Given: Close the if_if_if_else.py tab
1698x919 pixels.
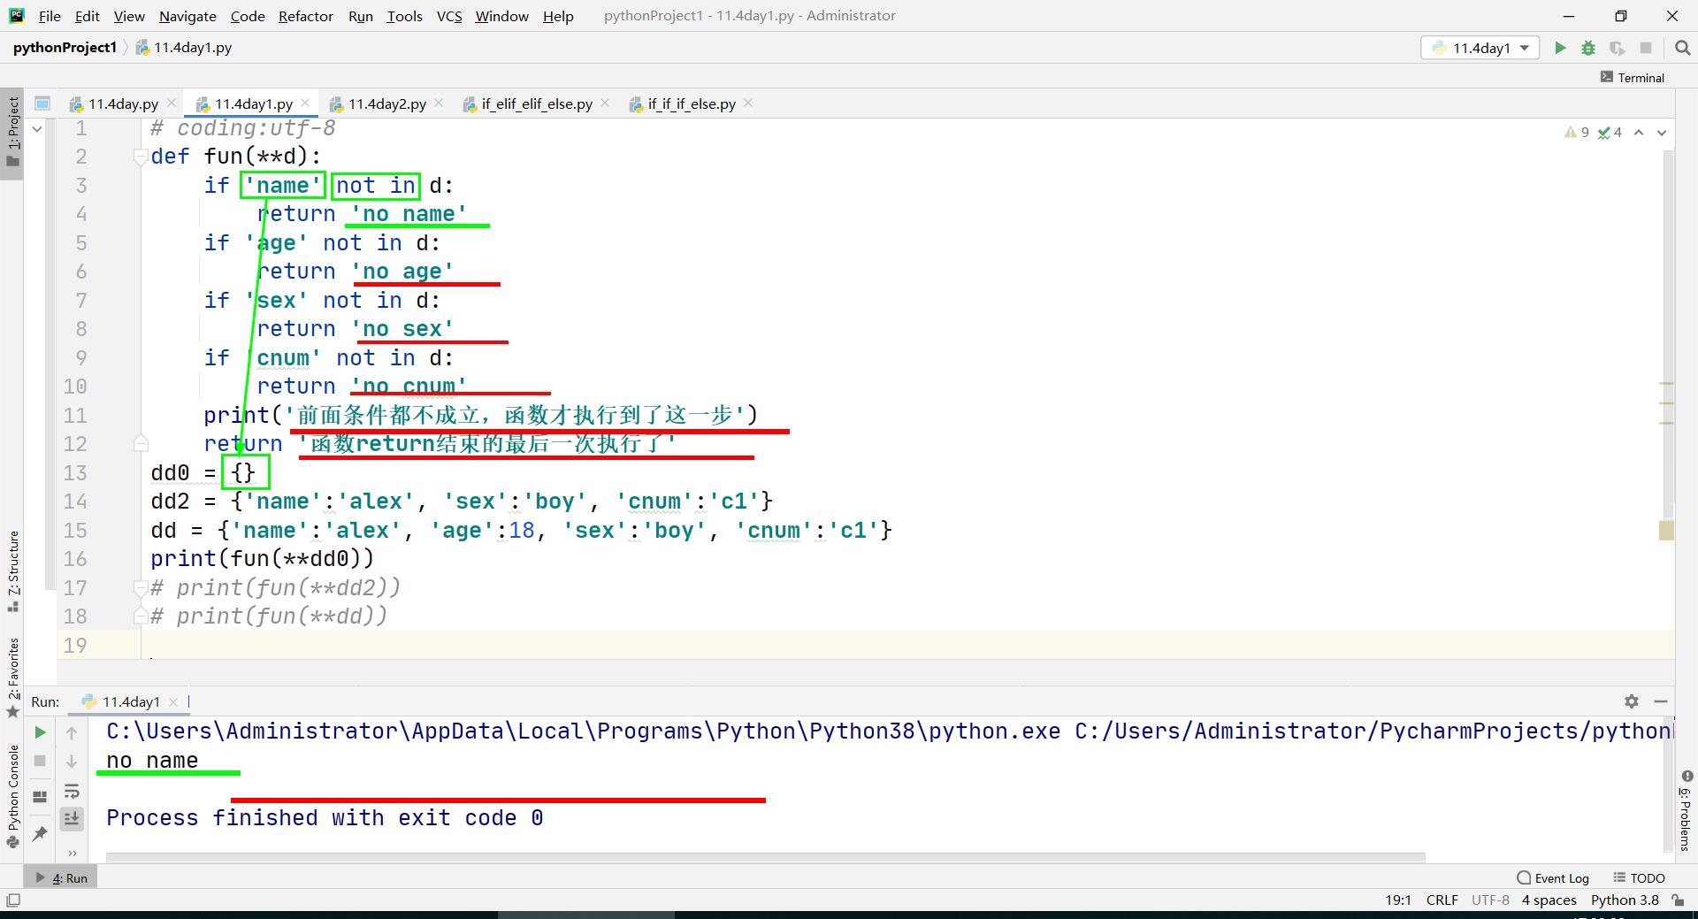Looking at the screenshot, I should tap(748, 103).
